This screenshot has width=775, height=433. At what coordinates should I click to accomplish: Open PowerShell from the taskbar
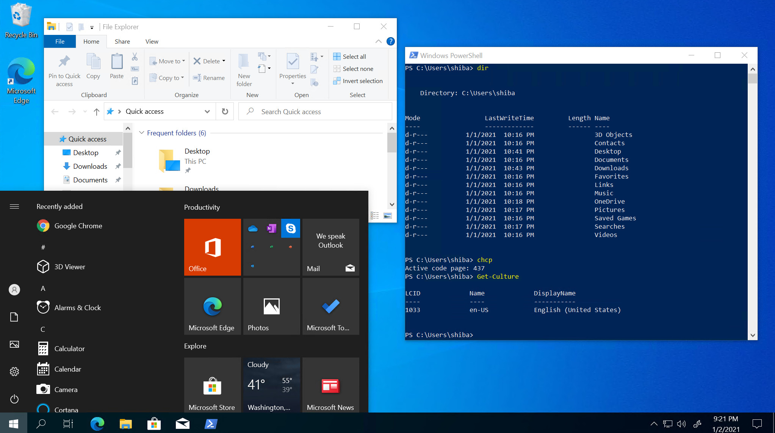[x=211, y=424]
